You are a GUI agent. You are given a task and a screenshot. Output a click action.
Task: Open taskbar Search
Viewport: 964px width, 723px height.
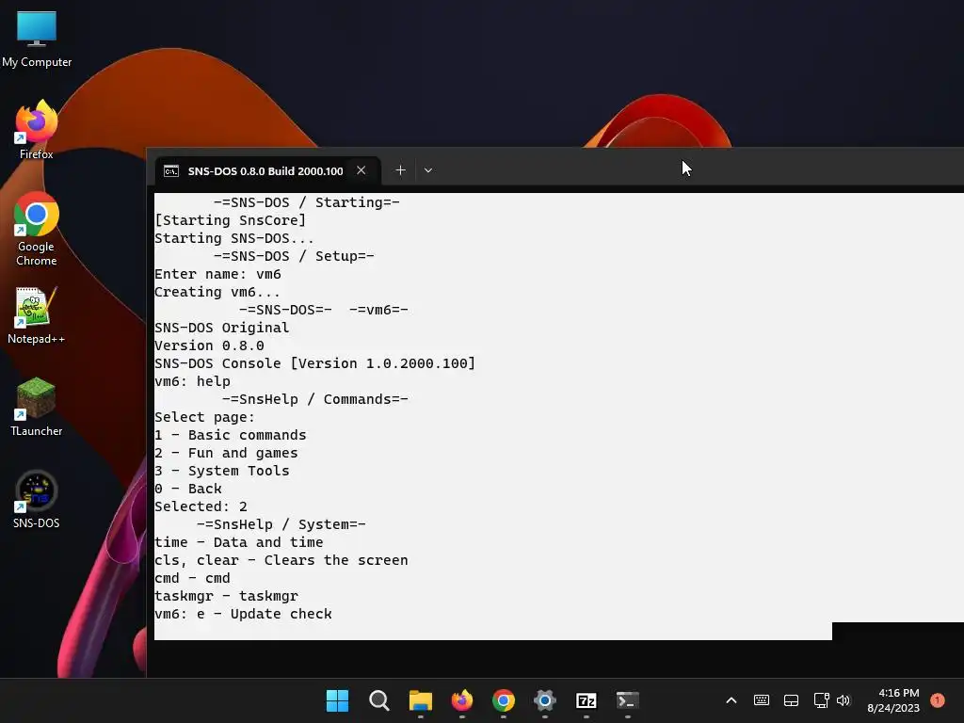[378, 700]
